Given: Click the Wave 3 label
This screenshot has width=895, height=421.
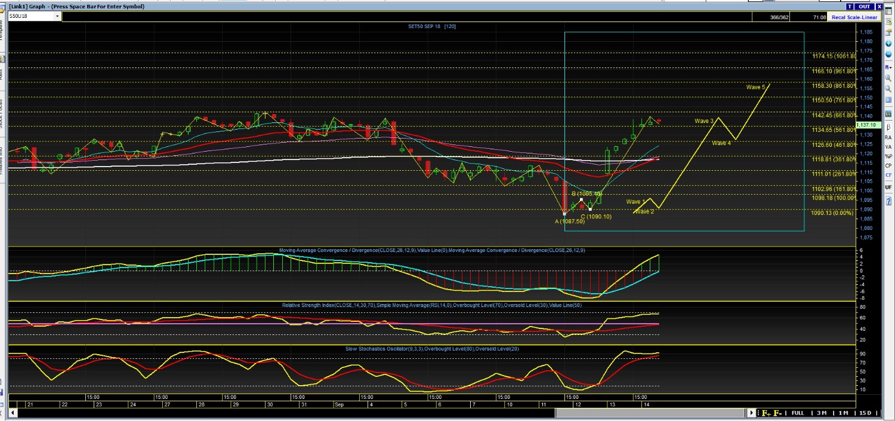Looking at the screenshot, I should [x=703, y=121].
